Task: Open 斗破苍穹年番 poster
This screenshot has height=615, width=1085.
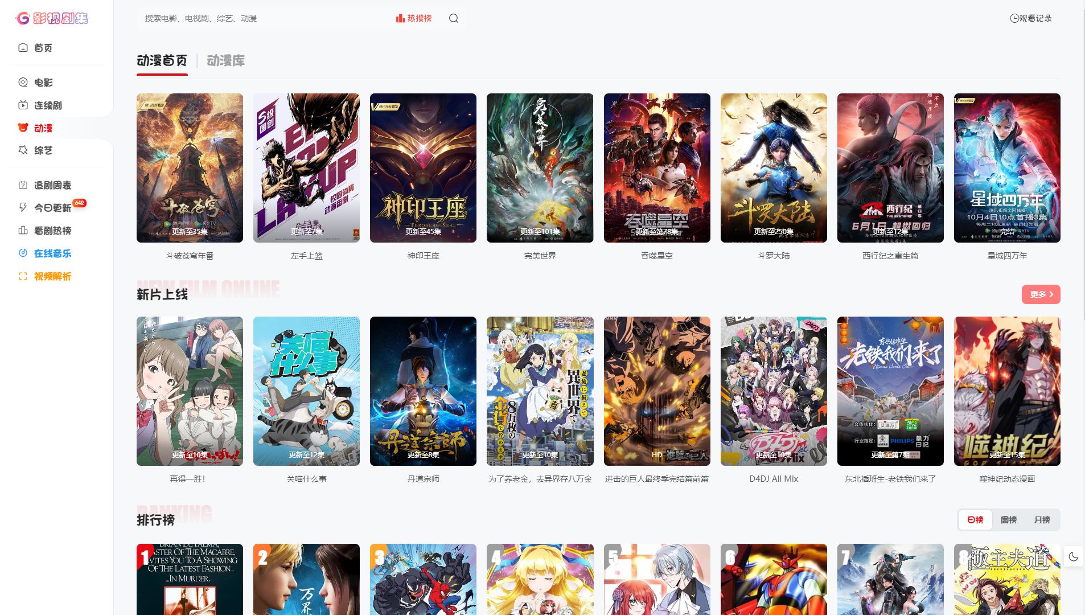Action: point(190,168)
